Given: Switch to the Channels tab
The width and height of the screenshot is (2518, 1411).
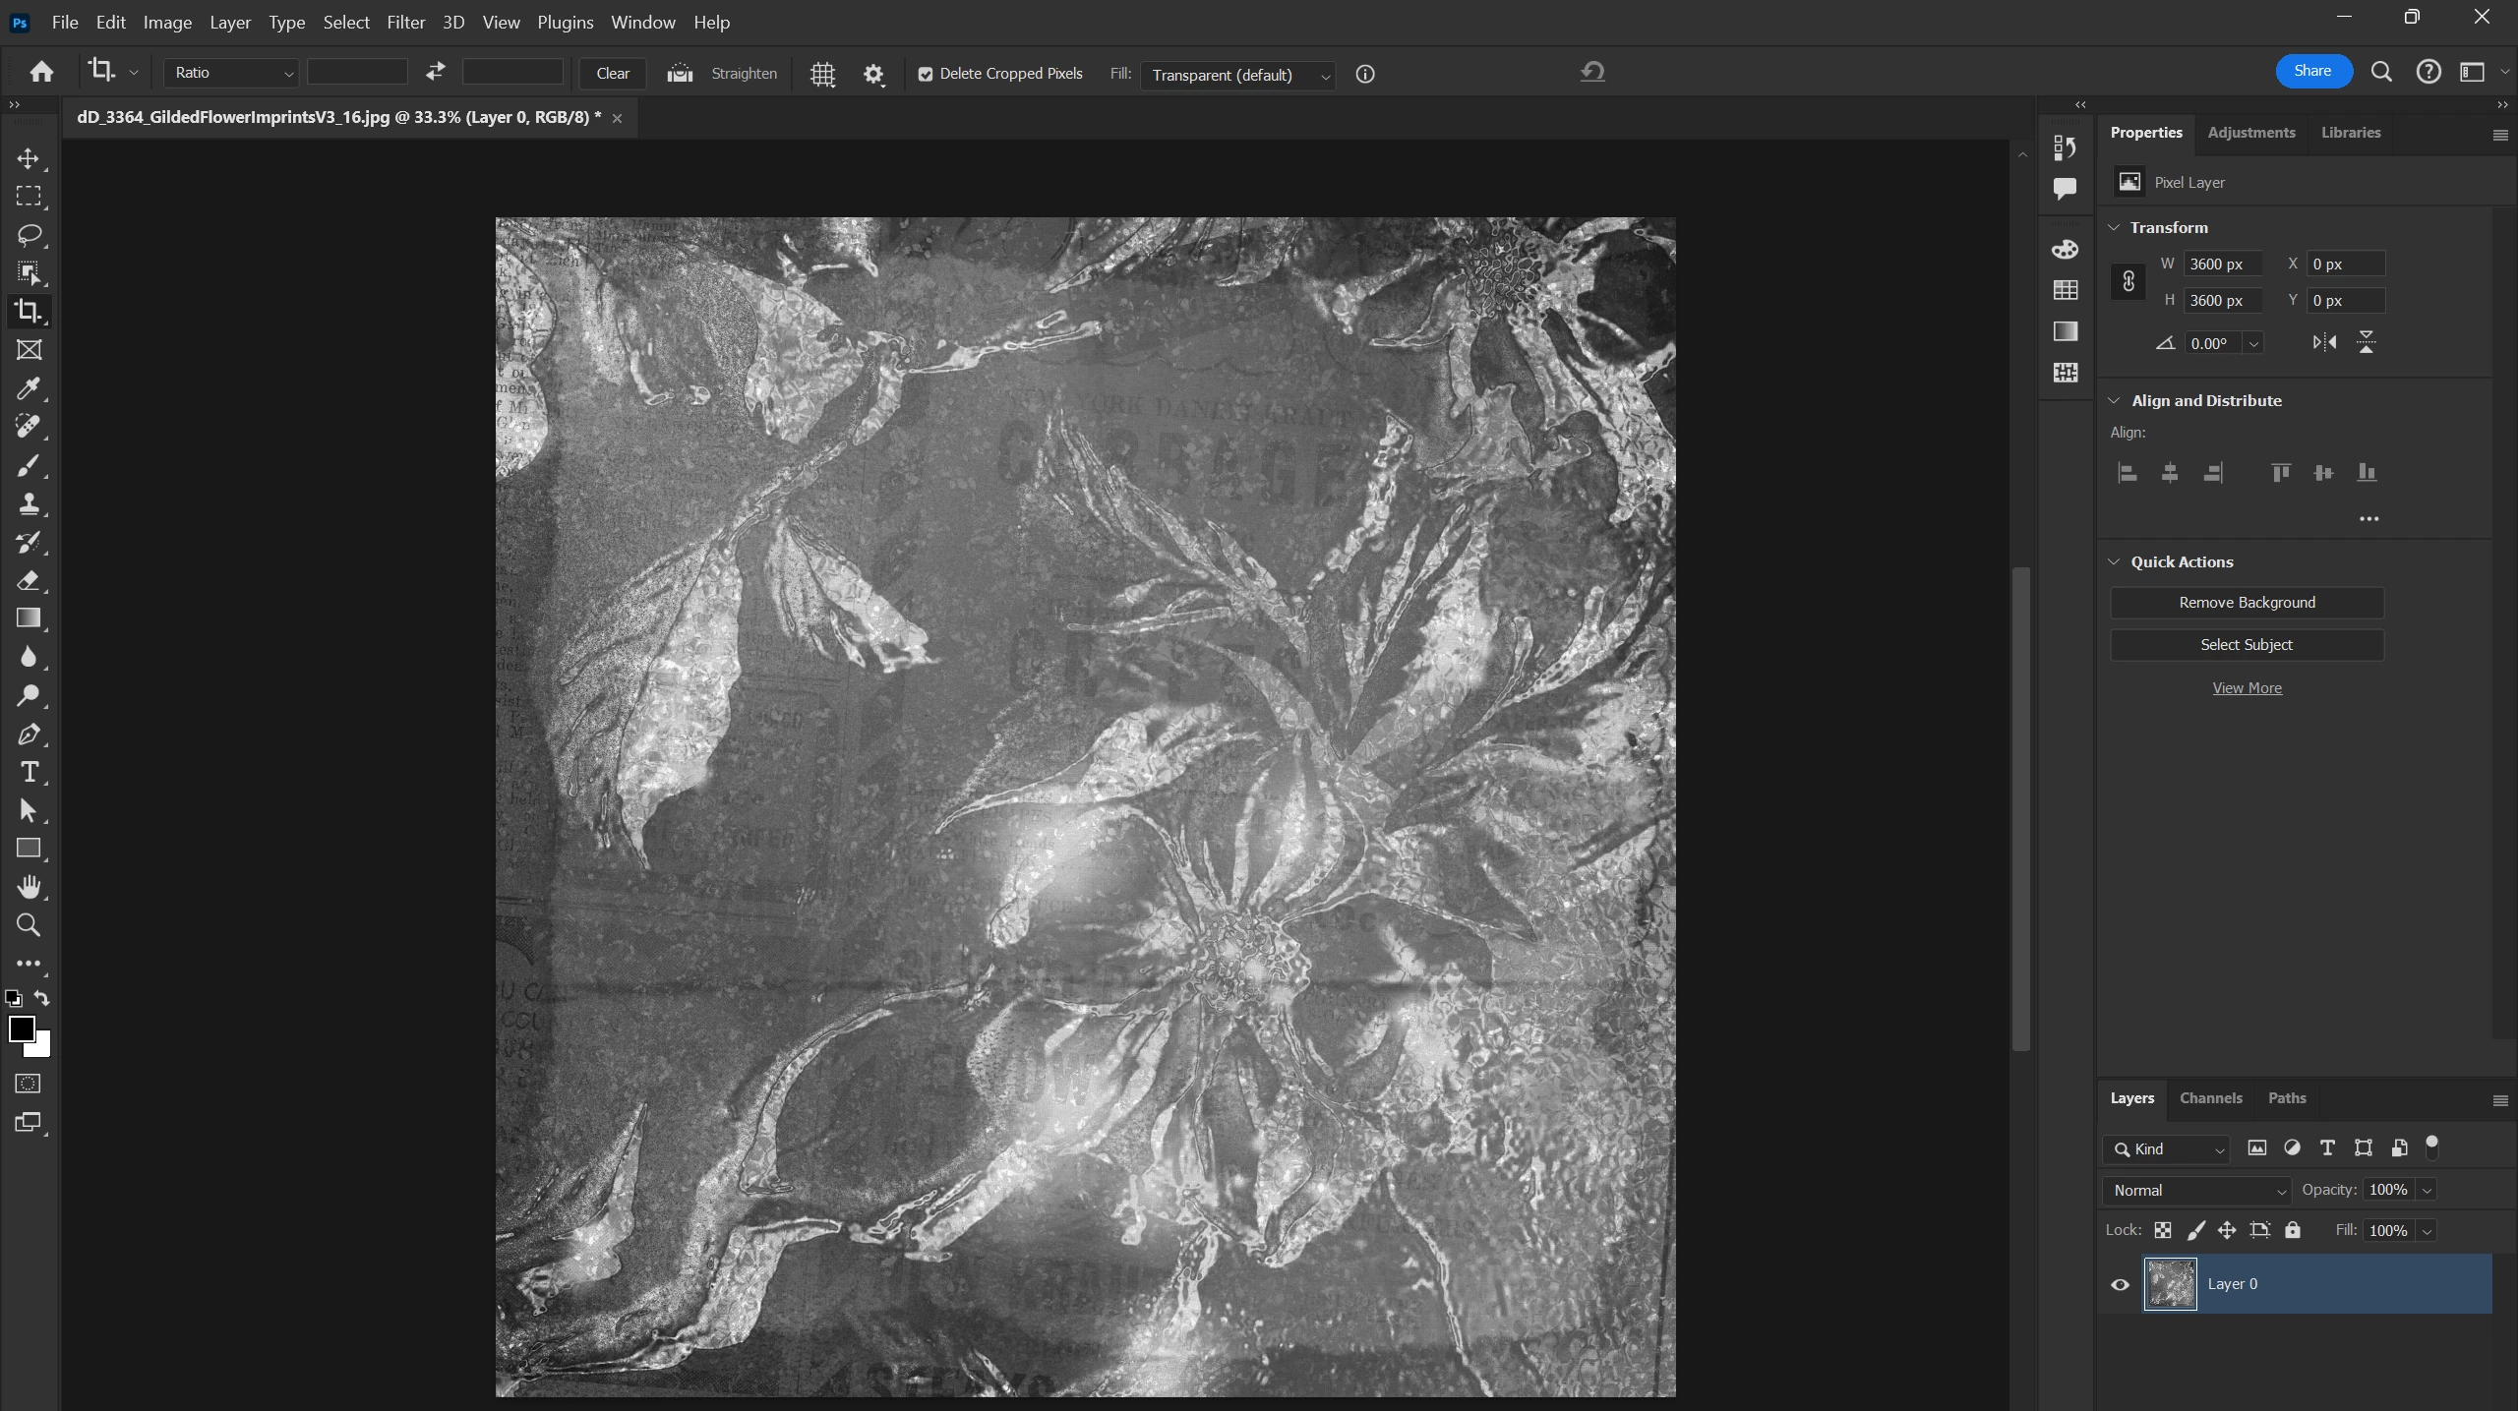Looking at the screenshot, I should click(x=2210, y=1098).
